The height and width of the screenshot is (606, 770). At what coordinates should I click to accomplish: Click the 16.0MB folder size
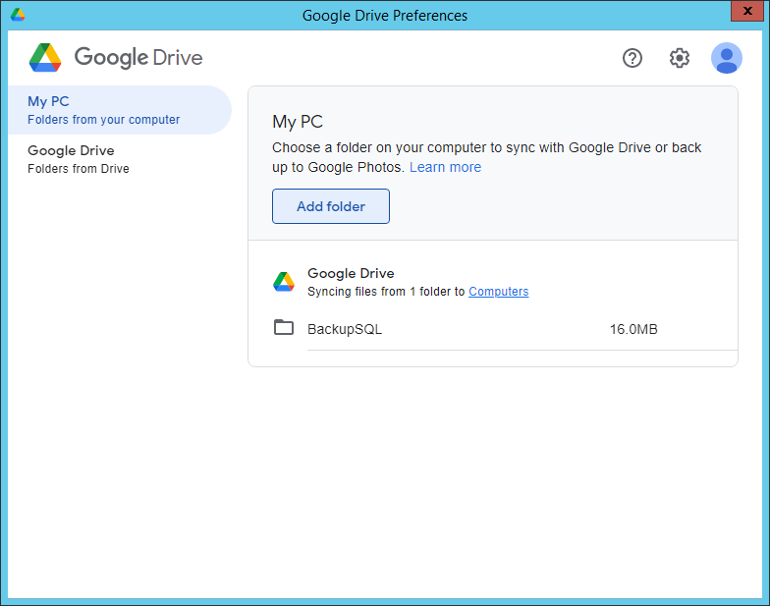point(633,329)
